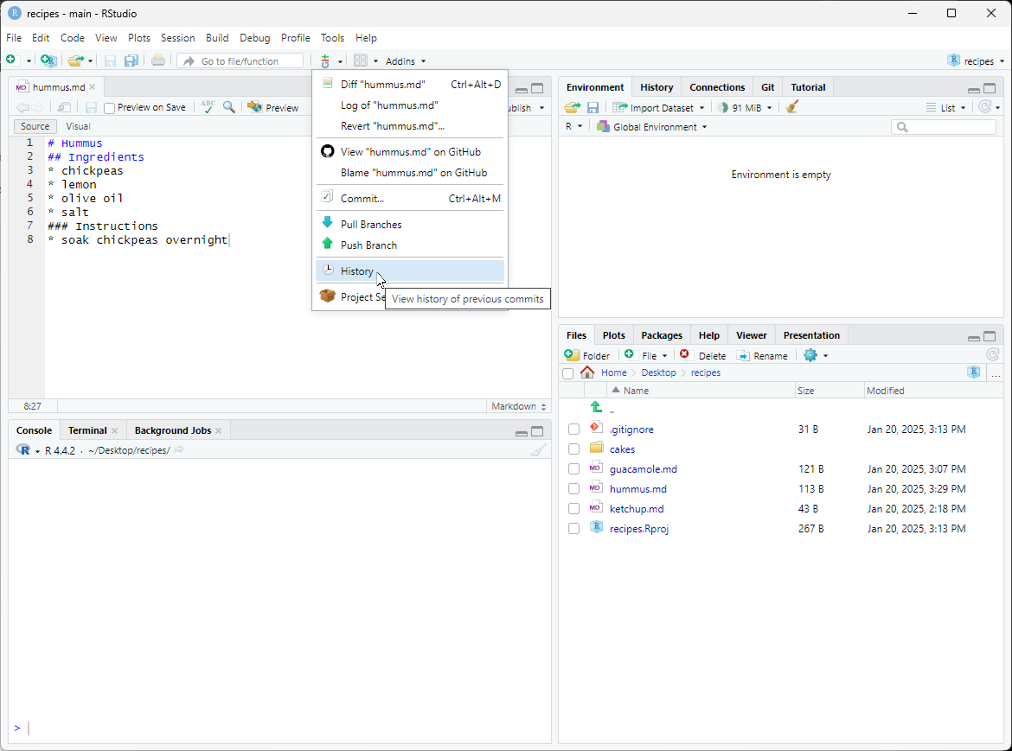The image size is (1012, 751).
Task: Save the current document
Action: click(x=110, y=60)
